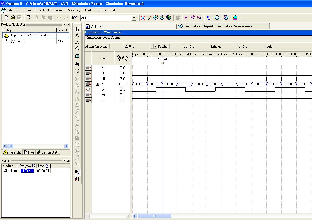Click the context Help arrow icon
Image resolution: width=312 pixels, height=220 pixels.
(x=74, y=18)
